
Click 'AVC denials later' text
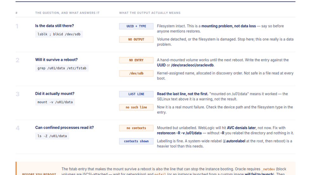point(242,128)
